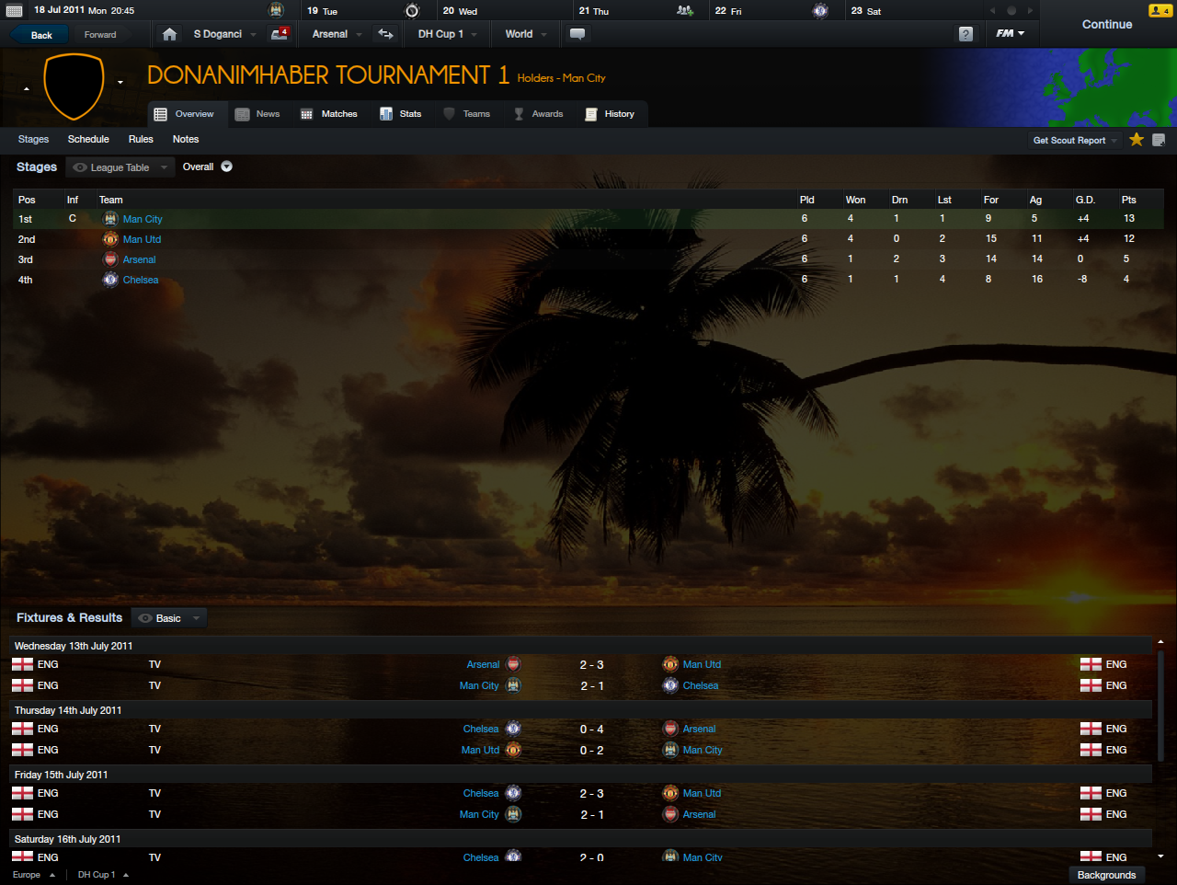Click the Arsenal badge in 2-3 fixture
1177x885 pixels.
514,664
